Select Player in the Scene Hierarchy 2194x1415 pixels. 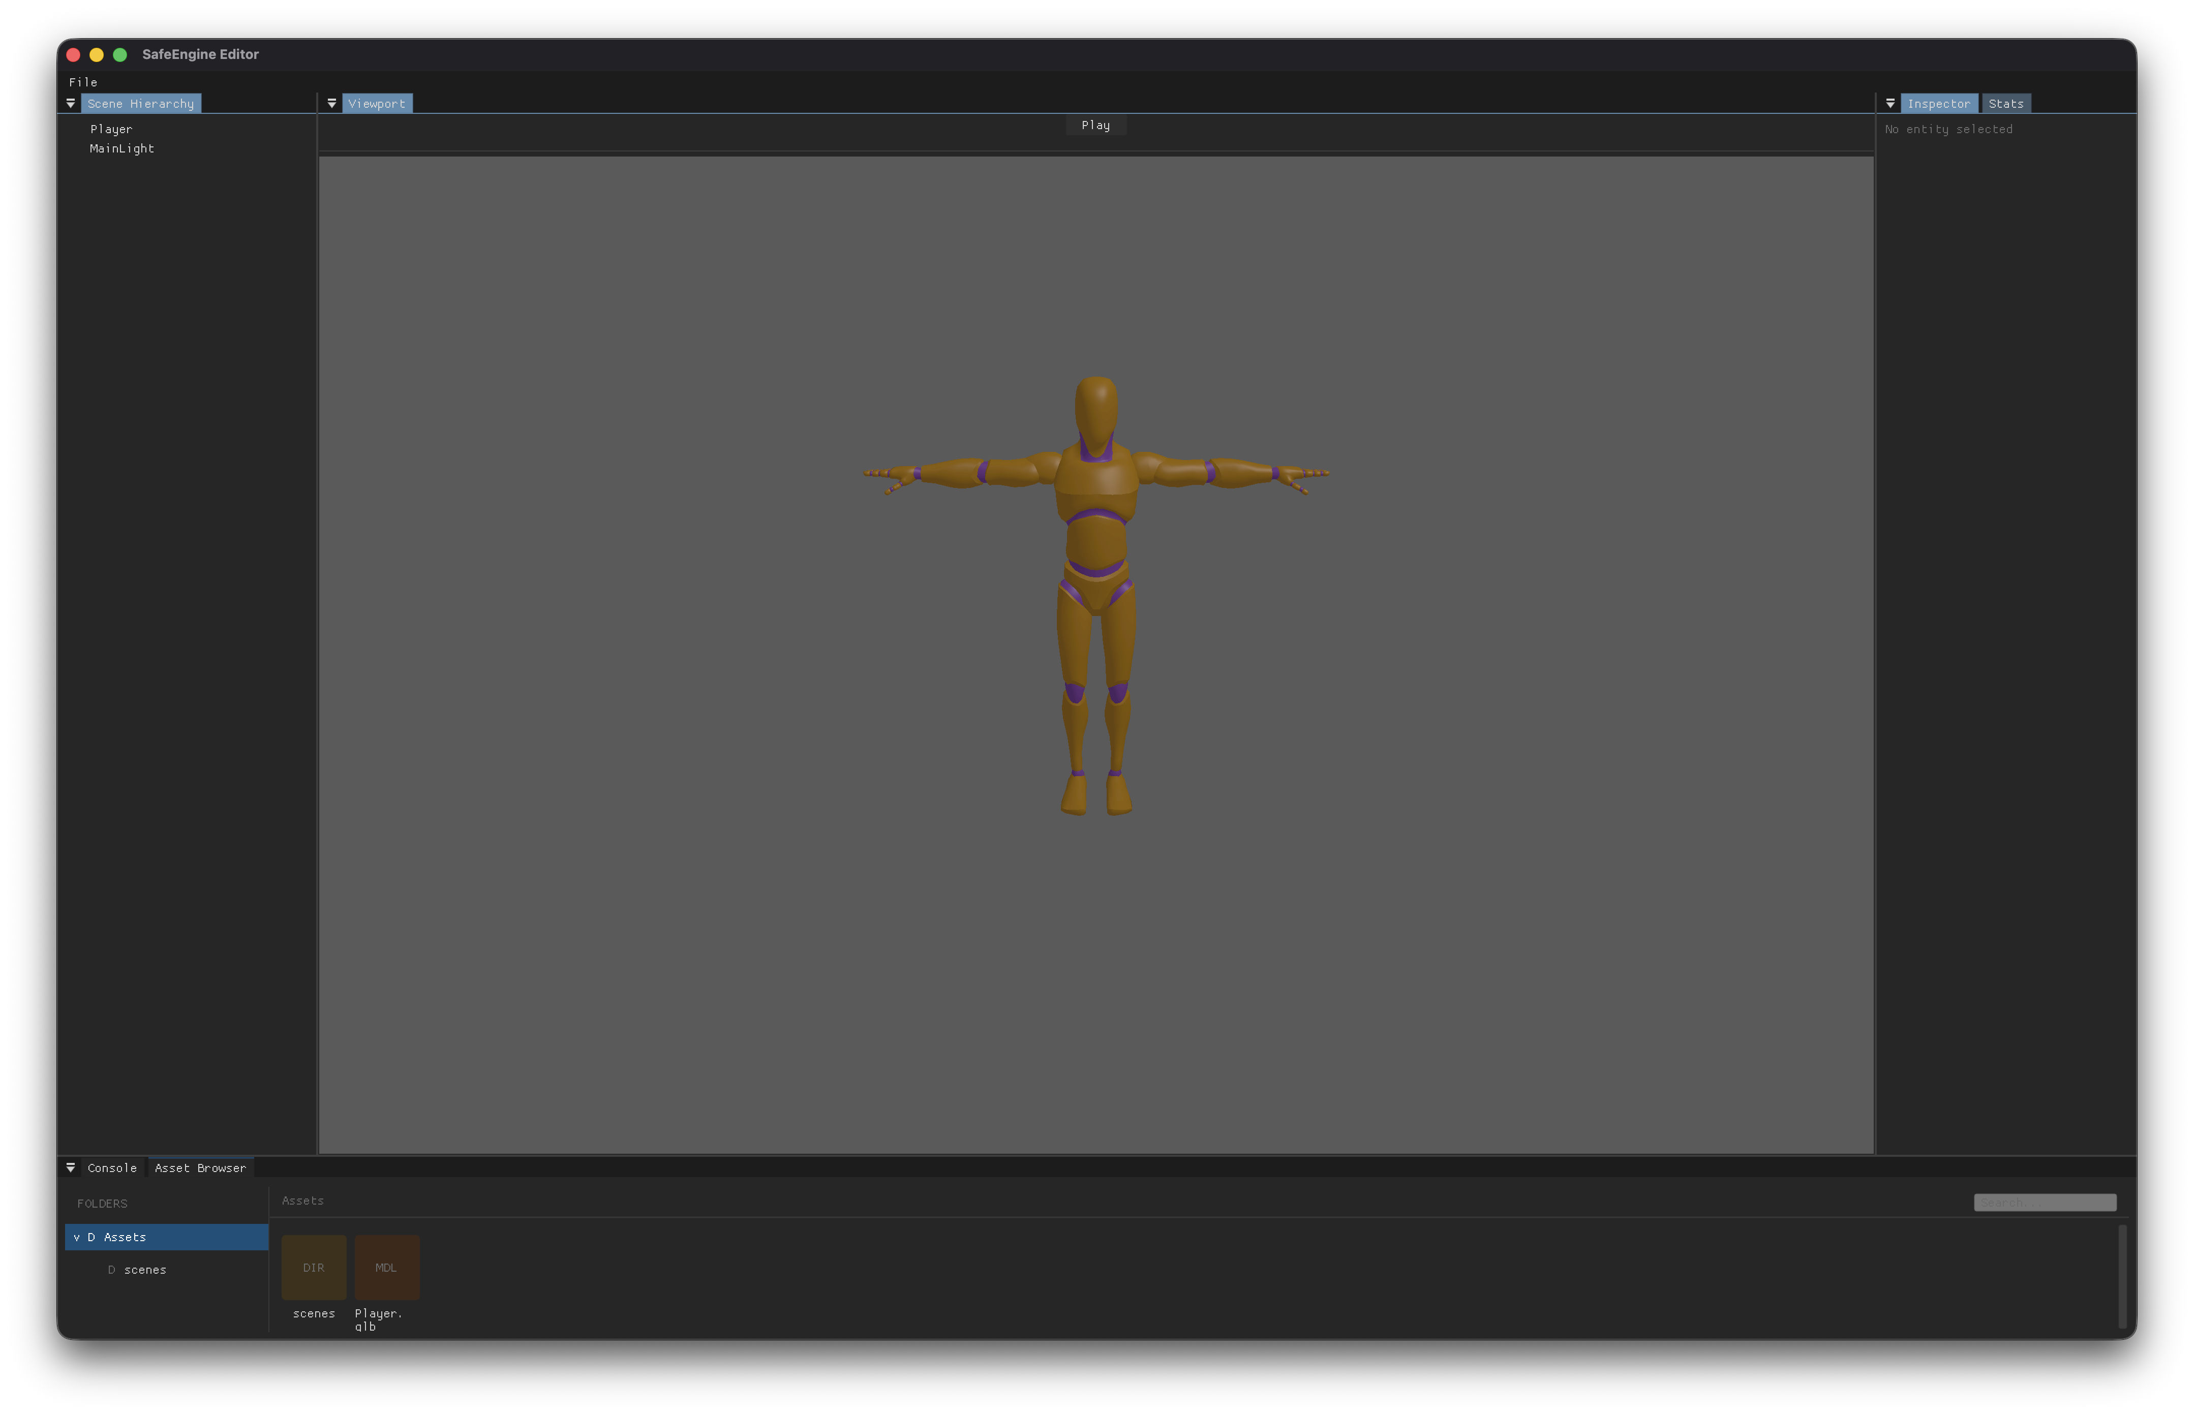click(x=111, y=130)
